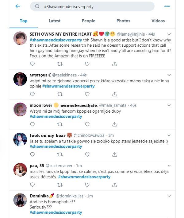
Task: Go to the Videos tab
Action: (158, 21)
